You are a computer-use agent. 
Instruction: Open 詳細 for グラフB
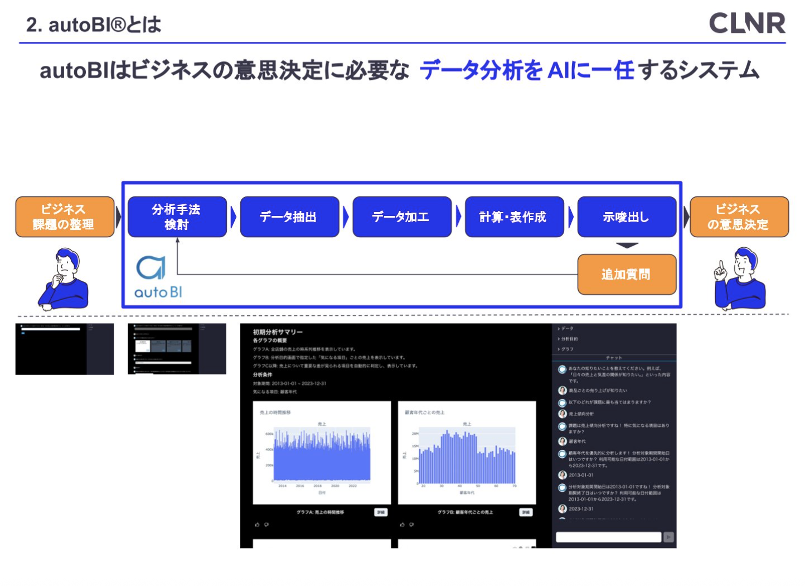coord(526,512)
